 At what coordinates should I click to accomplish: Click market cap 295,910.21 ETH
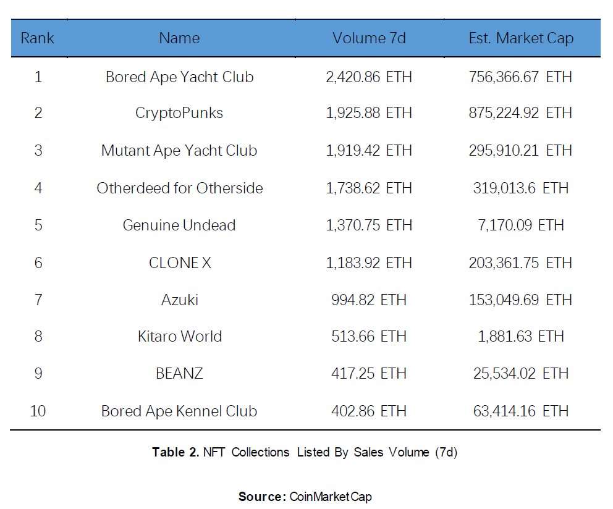520,151
